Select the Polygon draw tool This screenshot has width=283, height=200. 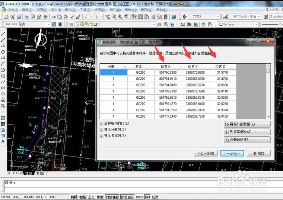click(x=3, y=52)
